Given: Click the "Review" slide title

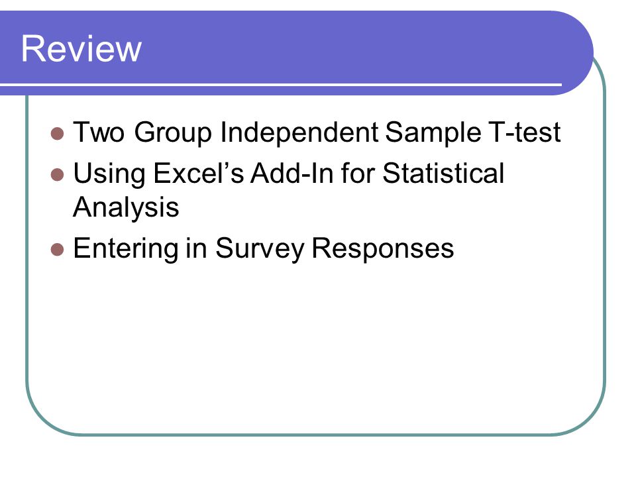Looking at the screenshot, I should [81, 48].
